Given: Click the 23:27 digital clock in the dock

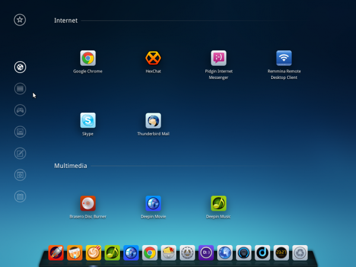Looking at the screenshot, I should click(x=281, y=253).
